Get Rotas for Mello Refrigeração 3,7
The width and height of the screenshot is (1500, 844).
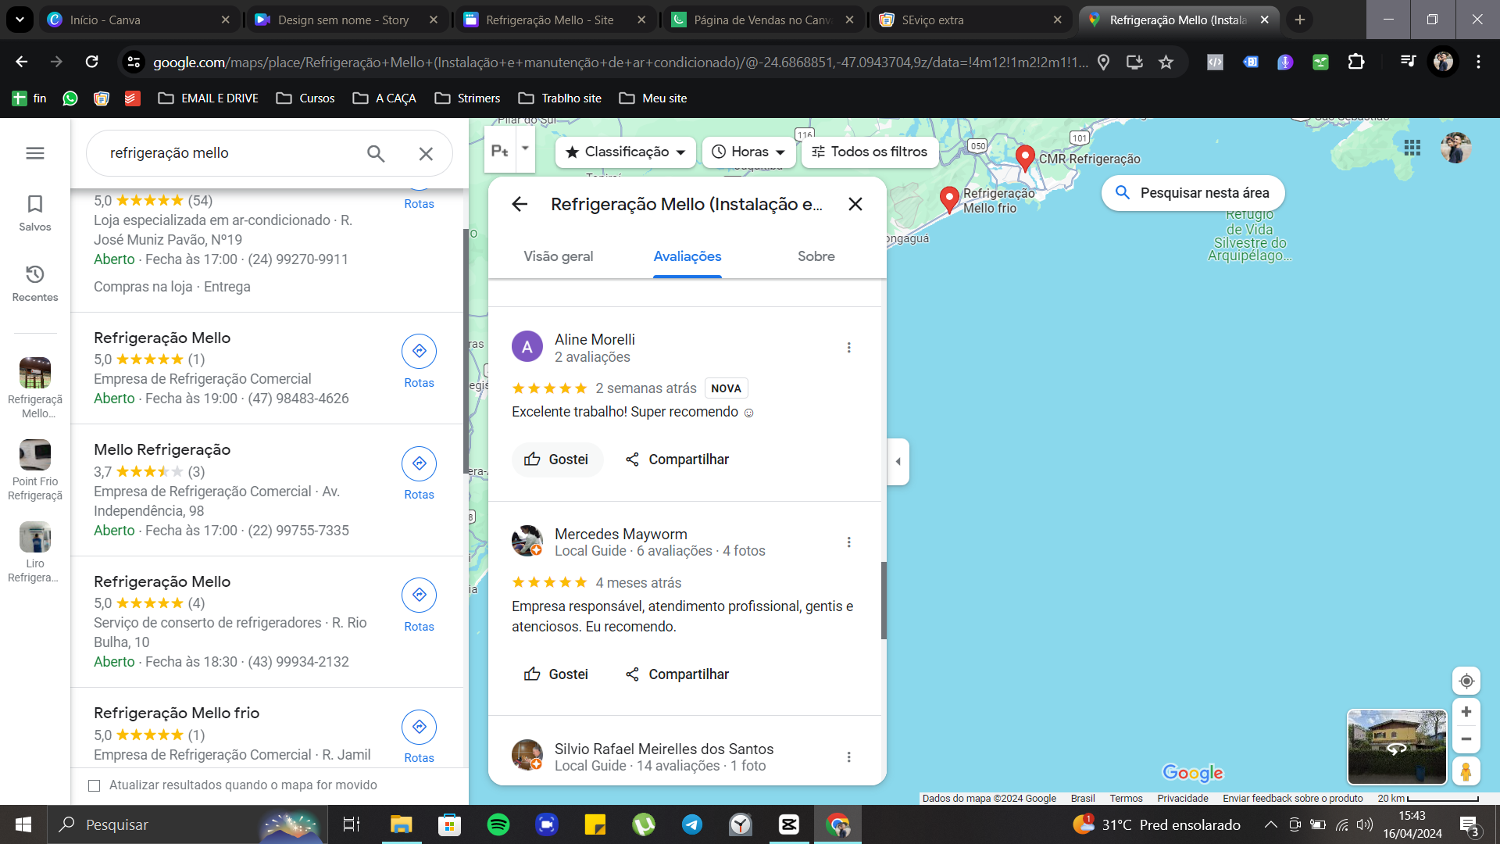[420, 473]
